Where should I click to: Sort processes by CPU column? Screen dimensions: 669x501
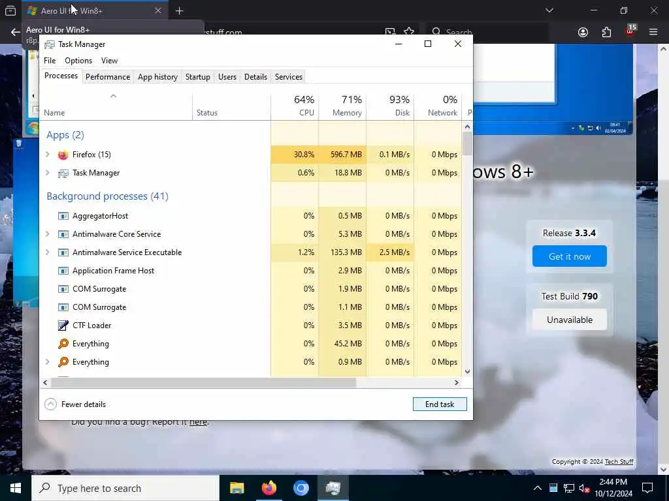295,106
